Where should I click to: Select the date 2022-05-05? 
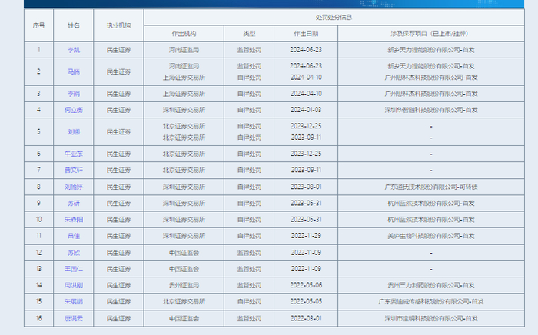point(306,302)
